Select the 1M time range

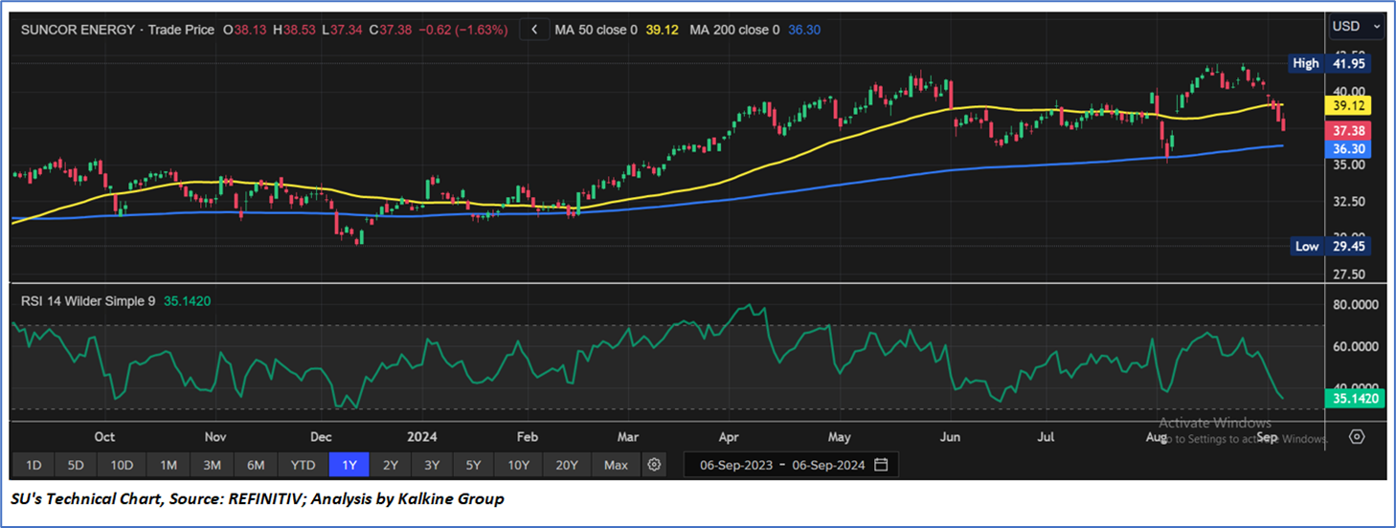(x=169, y=465)
